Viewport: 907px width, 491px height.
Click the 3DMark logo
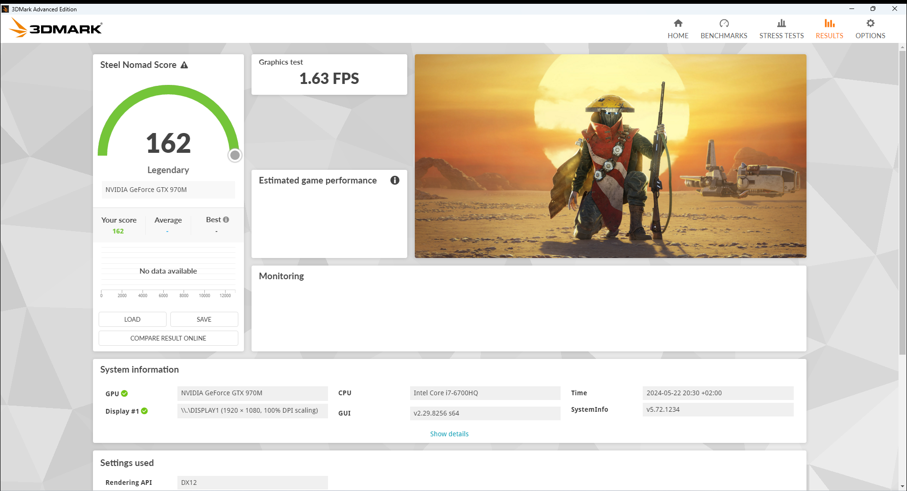pyautogui.click(x=56, y=28)
